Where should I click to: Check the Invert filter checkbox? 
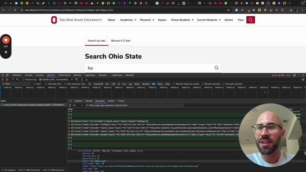(x=34, y=84)
